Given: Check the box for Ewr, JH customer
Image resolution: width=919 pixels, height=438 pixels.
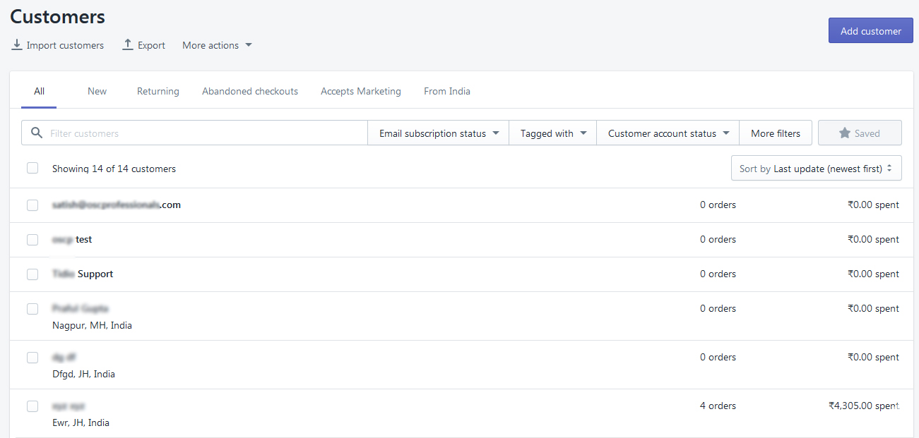Looking at the screenshot, I should click(x=32, y=406).
